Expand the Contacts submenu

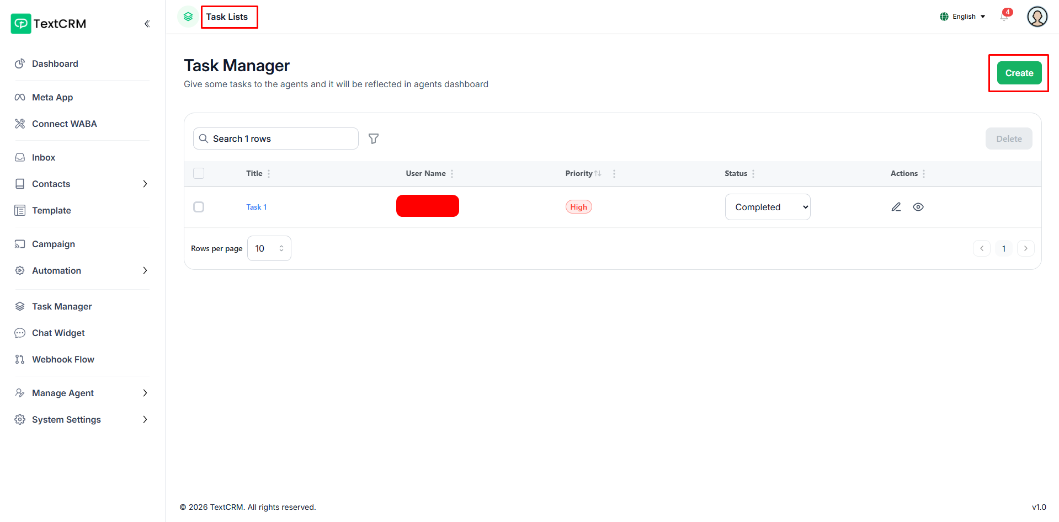[x=145, y=184]
